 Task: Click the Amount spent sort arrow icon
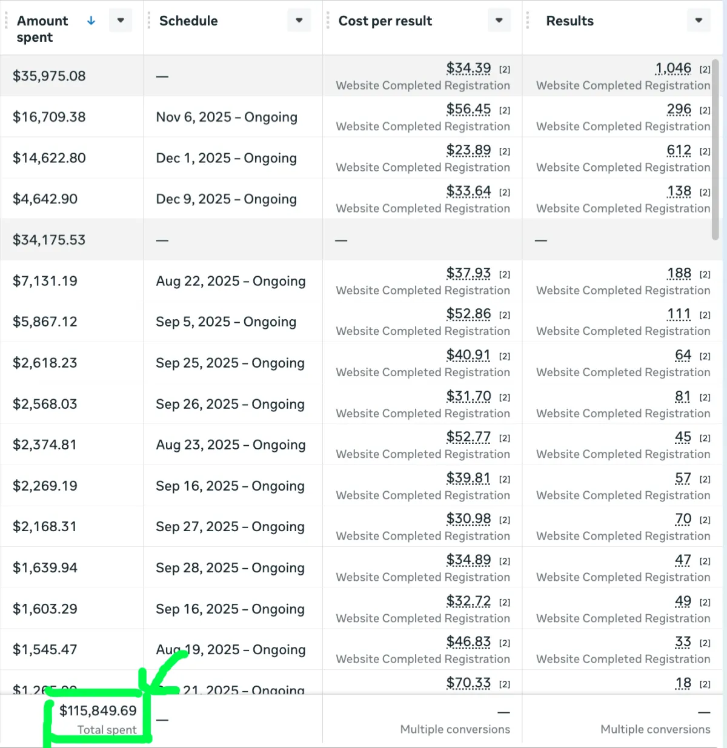click(x=91, y=21)
